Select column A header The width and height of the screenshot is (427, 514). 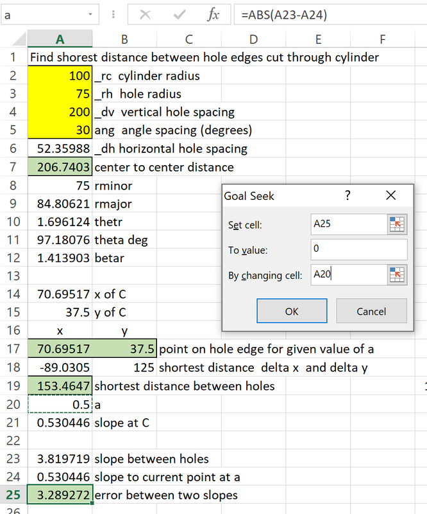pos(60,40)
